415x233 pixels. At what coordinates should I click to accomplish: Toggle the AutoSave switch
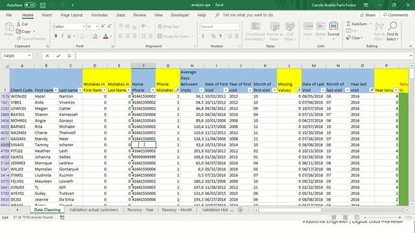pyautogui.click(x=30, y=5)
